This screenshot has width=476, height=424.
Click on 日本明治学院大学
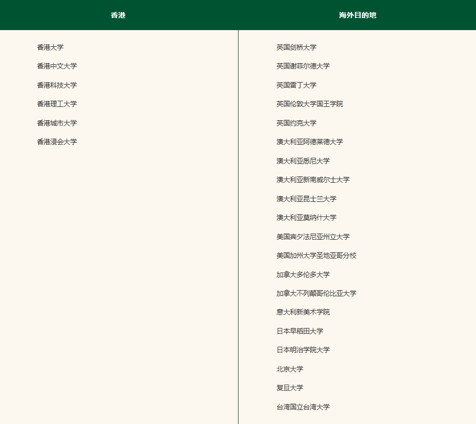click(303, 350)
